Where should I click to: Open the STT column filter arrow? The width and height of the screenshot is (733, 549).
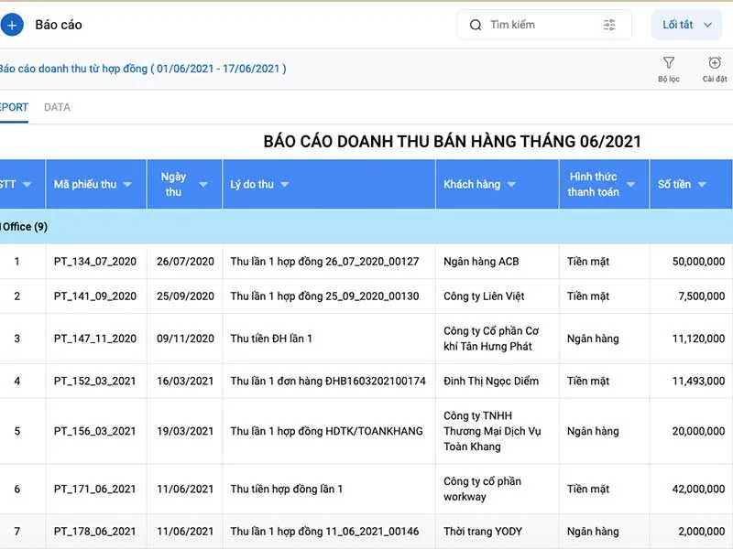click(27, 185)
